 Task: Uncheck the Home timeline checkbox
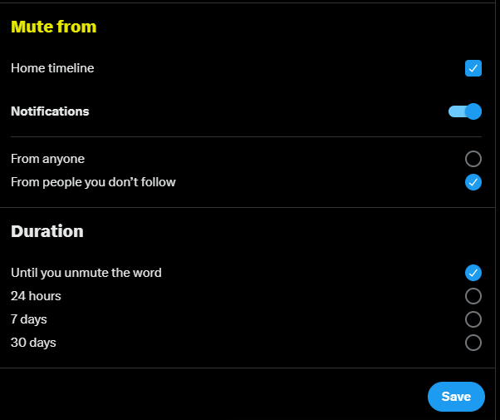tap(473, 68)
